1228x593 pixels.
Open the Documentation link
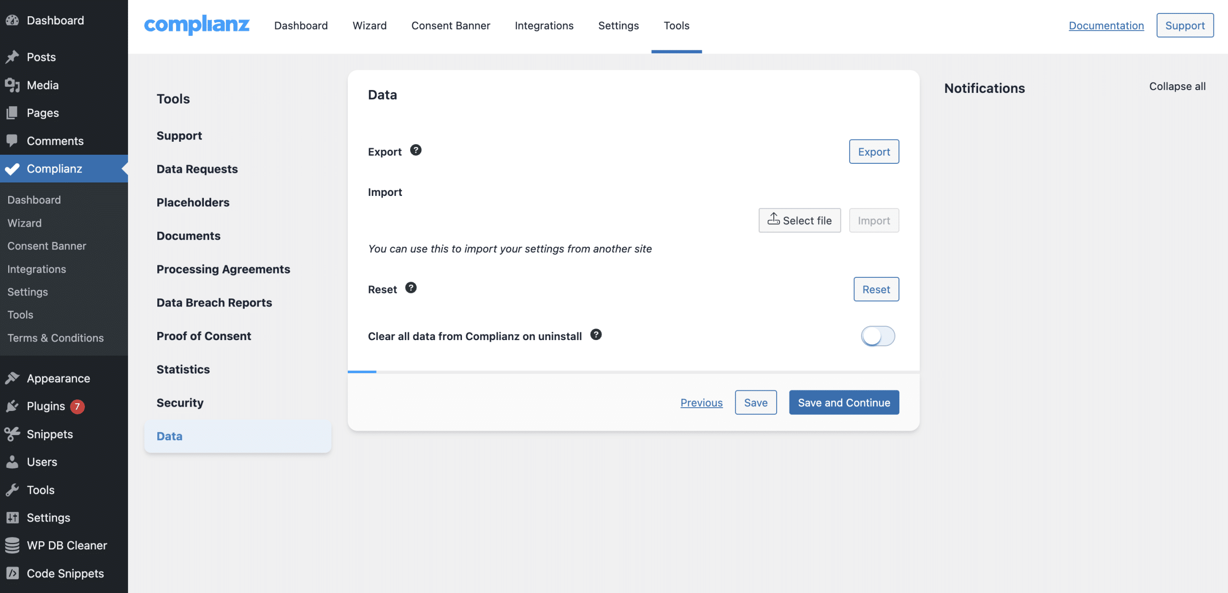click(x=1106, y=25)
